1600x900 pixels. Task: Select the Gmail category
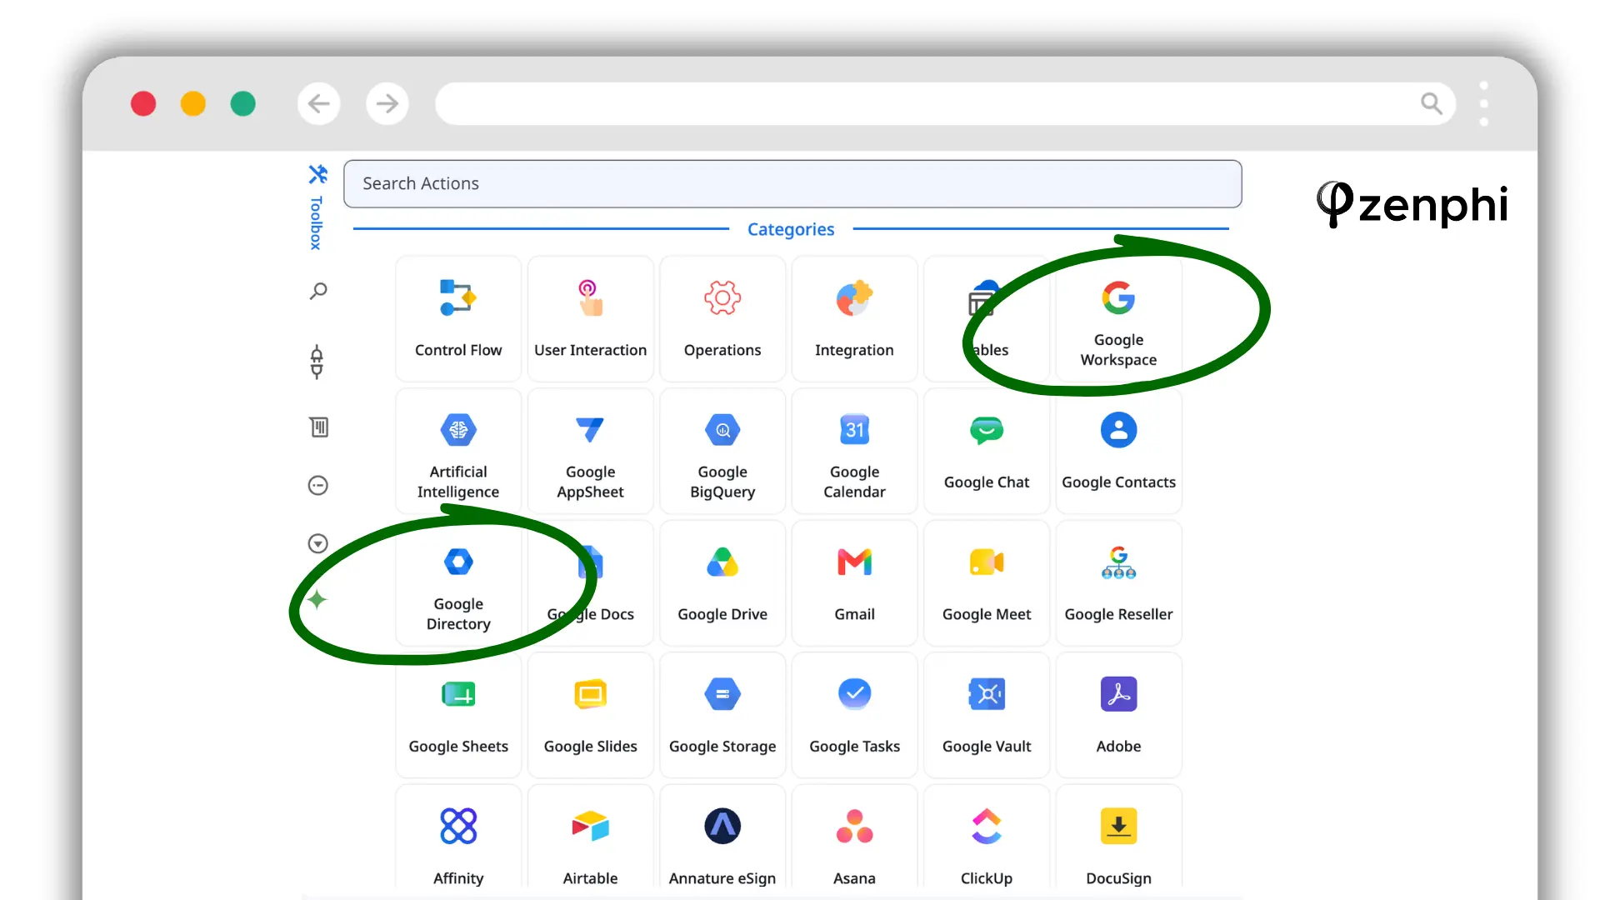tap(854, 583)
